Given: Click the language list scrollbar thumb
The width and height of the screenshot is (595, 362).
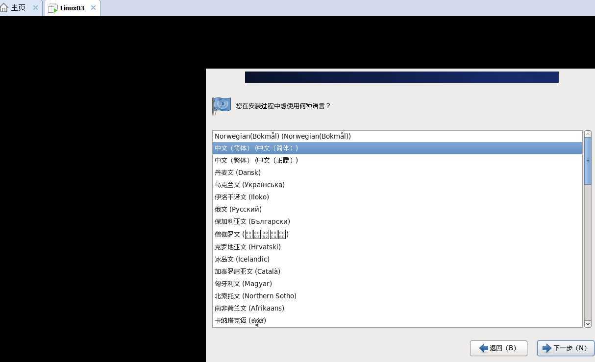Looking at the screenshot, I should pos(588,161).
